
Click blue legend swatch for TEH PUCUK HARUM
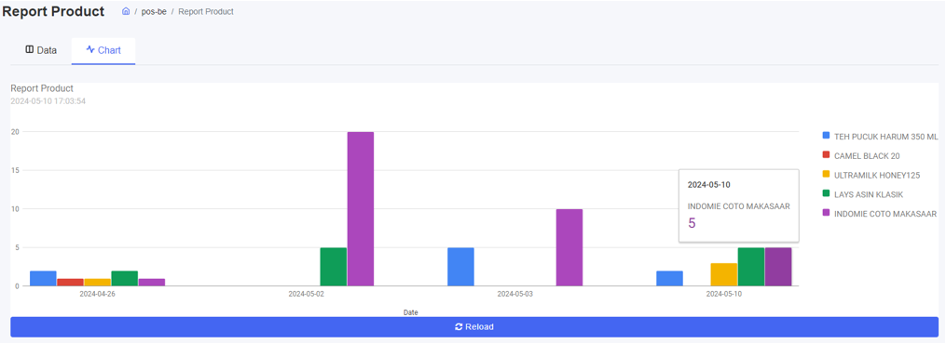pyautogui.click(x=826, y=136)
